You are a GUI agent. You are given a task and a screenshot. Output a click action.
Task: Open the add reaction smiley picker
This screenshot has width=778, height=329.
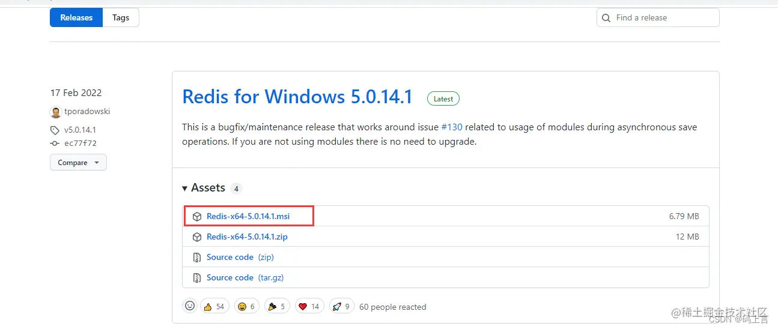pos(190,306)
